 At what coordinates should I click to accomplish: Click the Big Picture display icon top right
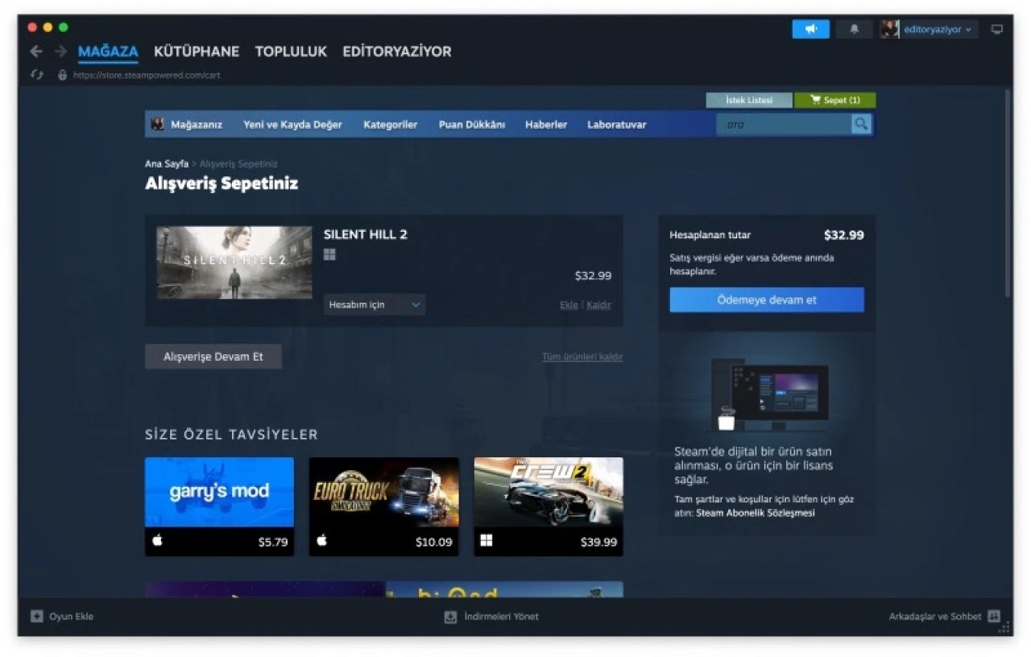click(996, 29)
